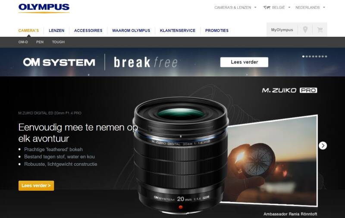Click the yellow Lees verder button

[x=36, y=186]
